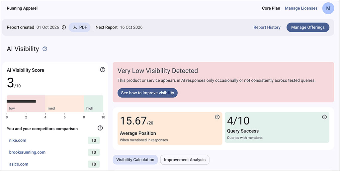
Task: Switch to Visibility Calculation tab
Action: [135, 160]
